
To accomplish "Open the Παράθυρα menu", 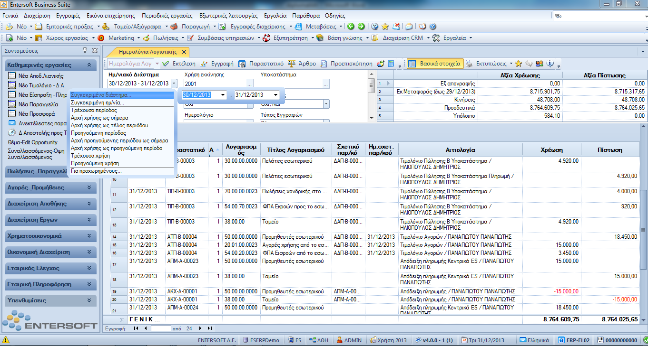I will coord(306,15).
